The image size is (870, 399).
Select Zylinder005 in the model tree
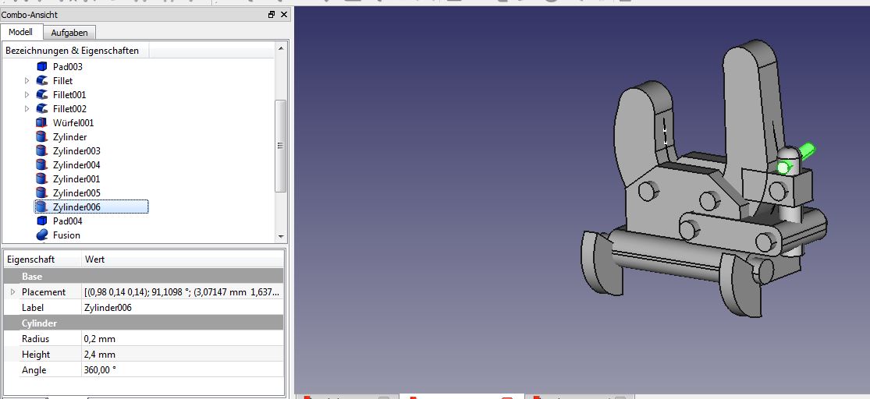coord(76,193)
